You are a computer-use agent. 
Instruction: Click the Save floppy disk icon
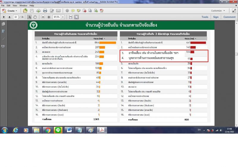tap(32, 11)
